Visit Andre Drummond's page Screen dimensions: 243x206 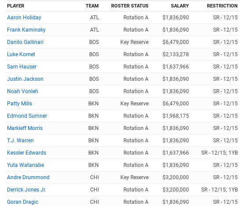28,177
